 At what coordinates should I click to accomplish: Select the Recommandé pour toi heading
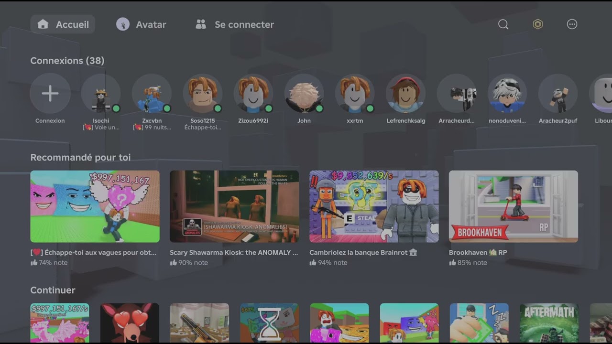(x=80, y=157)
